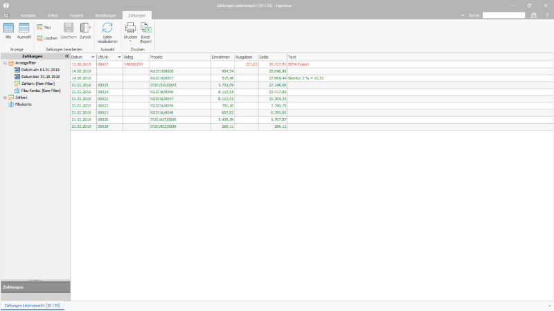Click project cell IY201607/0006
This screenshot has height=311, width=554.
point(180,120)
